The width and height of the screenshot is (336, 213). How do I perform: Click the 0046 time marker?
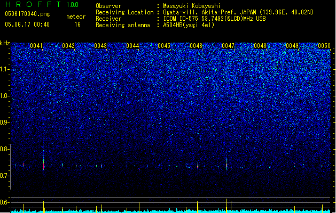pyautogui.click(x=196, y=46)
